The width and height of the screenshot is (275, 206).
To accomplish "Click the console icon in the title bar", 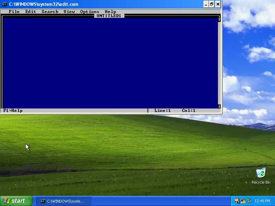I will click(x=4, y=4).
